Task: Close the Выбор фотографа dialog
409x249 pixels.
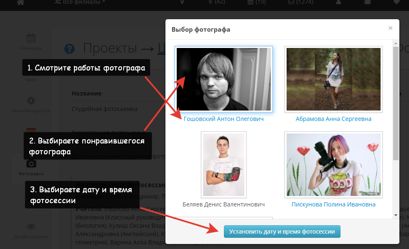Action: click(390, 28)
